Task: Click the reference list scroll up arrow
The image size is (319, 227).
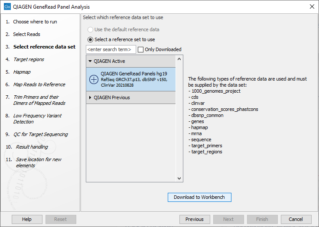Action: pos(179,59)
